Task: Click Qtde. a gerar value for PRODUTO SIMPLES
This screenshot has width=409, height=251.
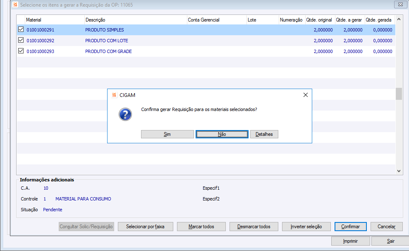Action: pyautogui.click(x=353, y=30)
